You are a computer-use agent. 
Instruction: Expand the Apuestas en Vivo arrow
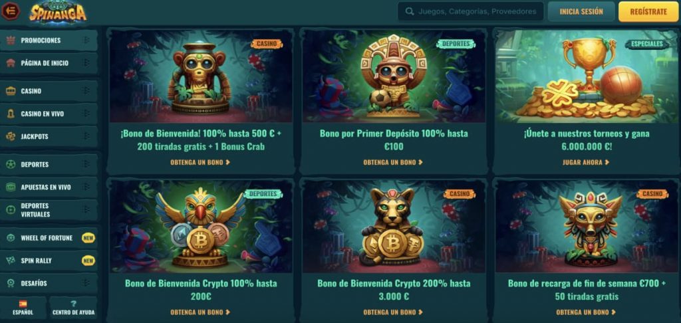86,187
